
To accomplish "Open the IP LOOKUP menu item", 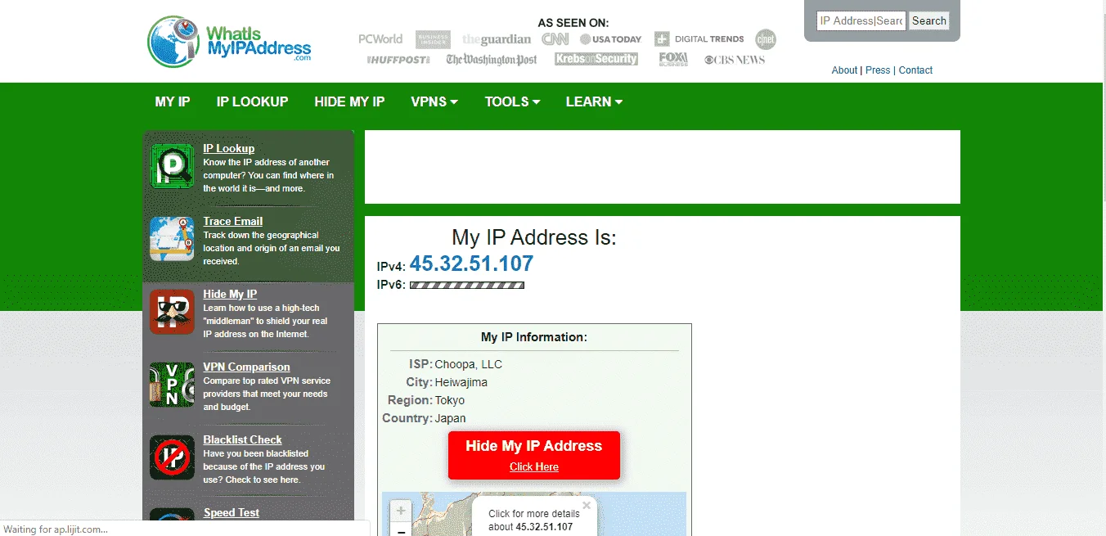I will tap(252, 102).
